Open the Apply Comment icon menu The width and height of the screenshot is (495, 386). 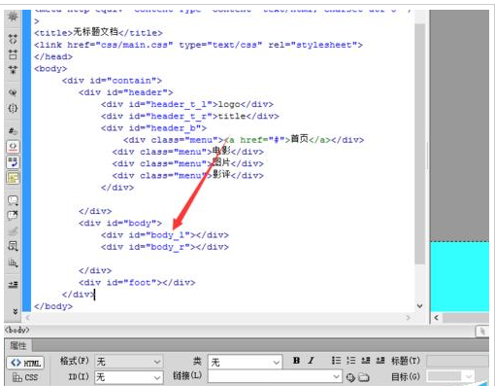13,200
